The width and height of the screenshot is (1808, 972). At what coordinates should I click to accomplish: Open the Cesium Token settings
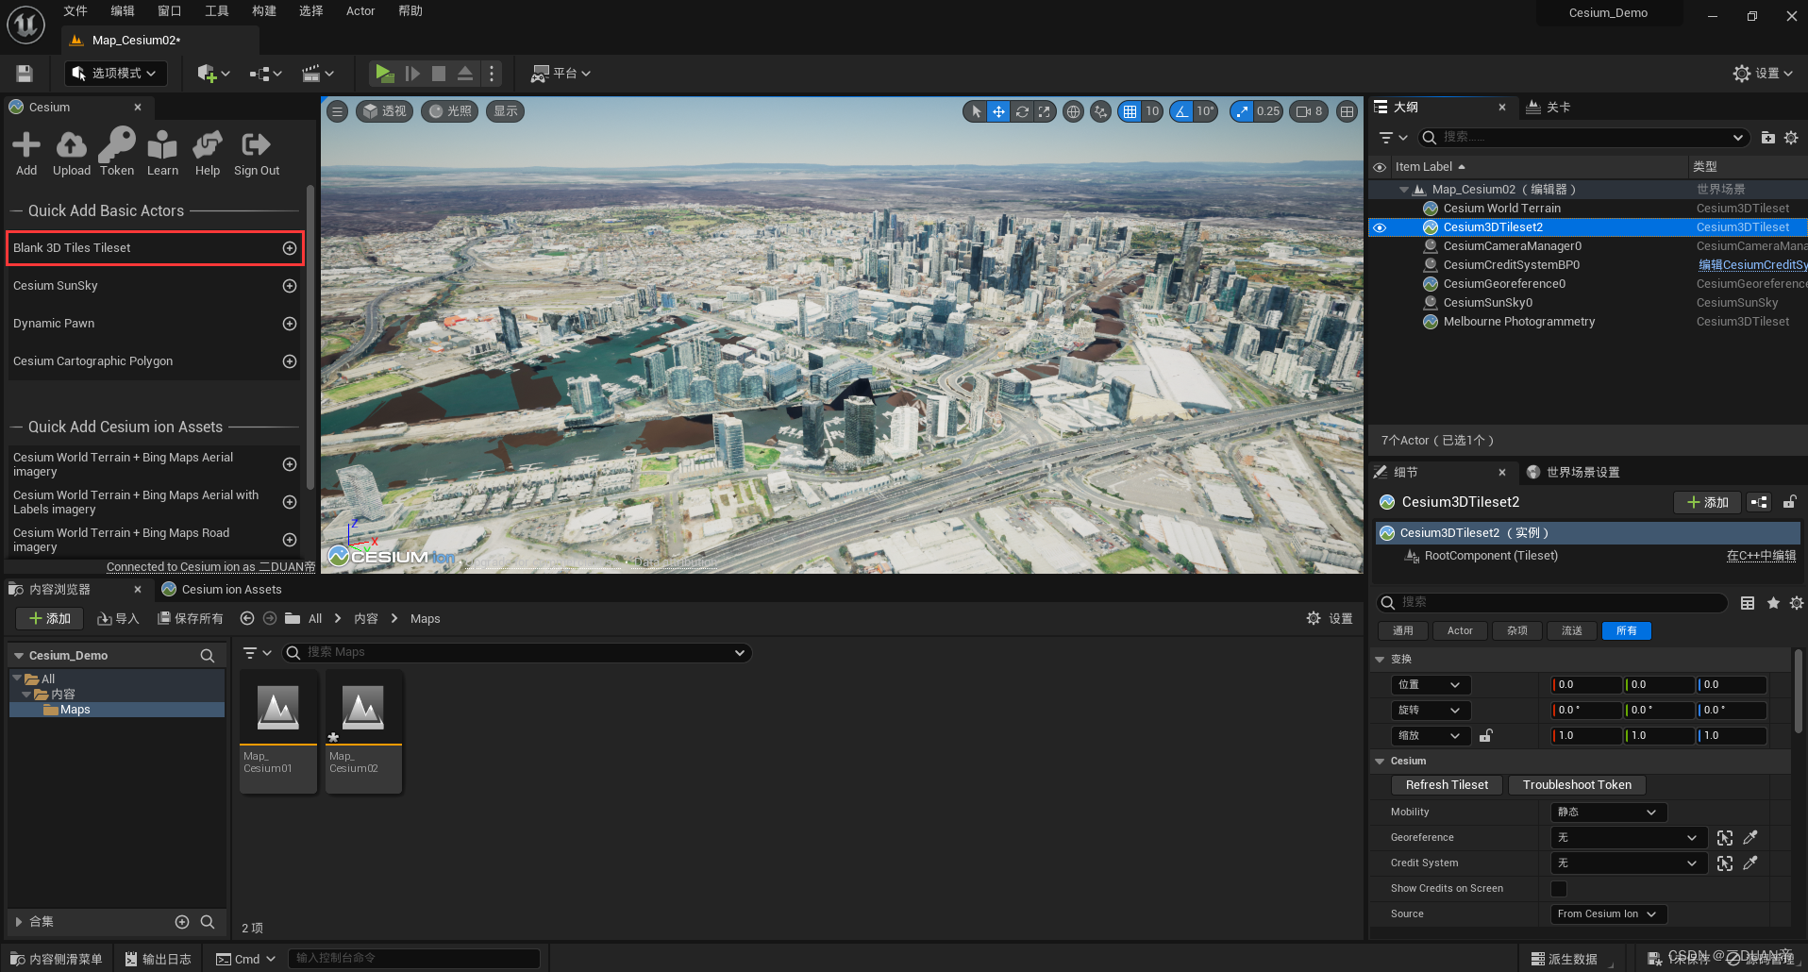pyautogui.click(x=117, y=153)
